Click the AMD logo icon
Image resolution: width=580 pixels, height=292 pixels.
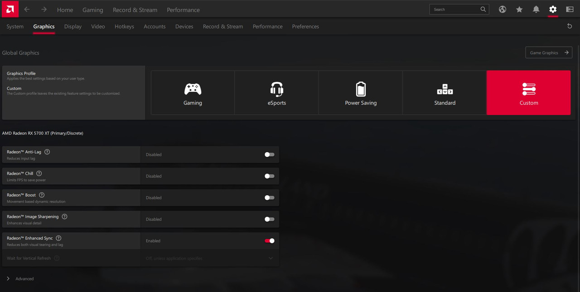(x=10, y=9)
